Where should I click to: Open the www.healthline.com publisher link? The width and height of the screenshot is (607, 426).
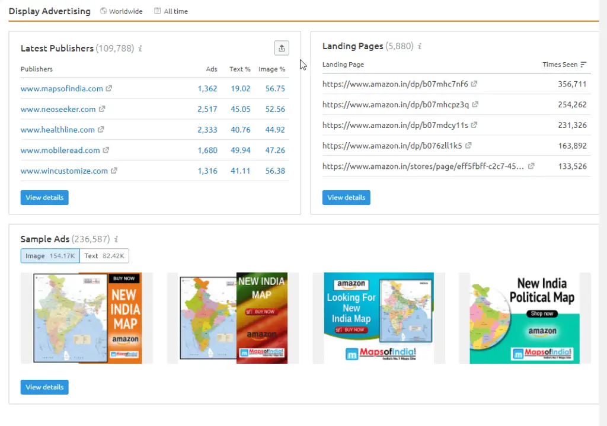coord(57,130)
